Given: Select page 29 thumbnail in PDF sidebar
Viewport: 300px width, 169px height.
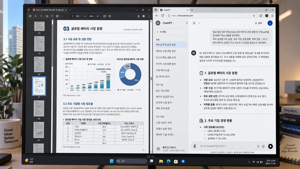Looking at the screenshot, I should pos(39,130).
